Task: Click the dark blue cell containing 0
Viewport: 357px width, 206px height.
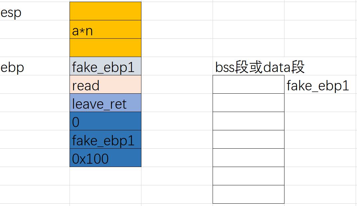Action: coord(105,121)
